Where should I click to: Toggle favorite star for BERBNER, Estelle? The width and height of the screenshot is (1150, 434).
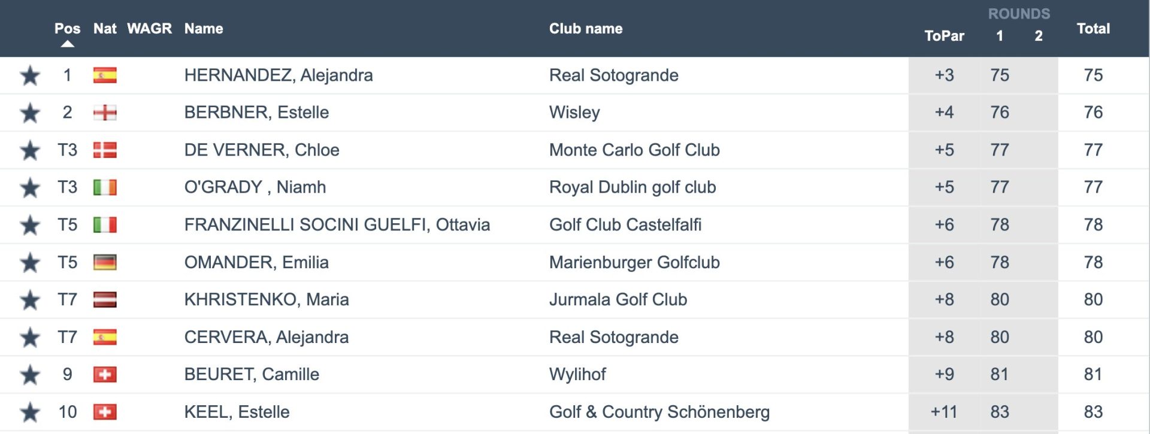coord(30,113)
